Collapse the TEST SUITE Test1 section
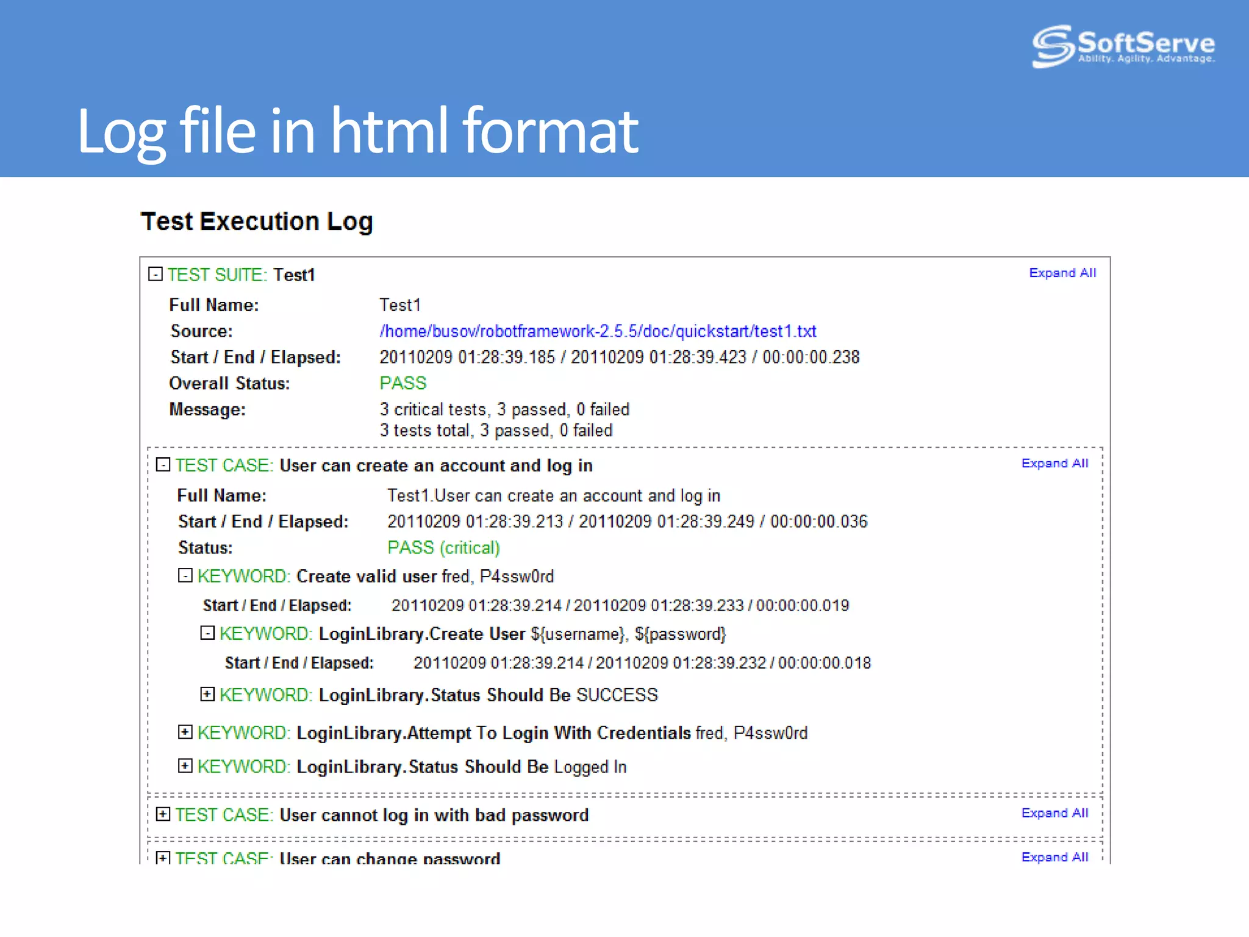This screenshot has width=1249, height=937. (156, 274)
